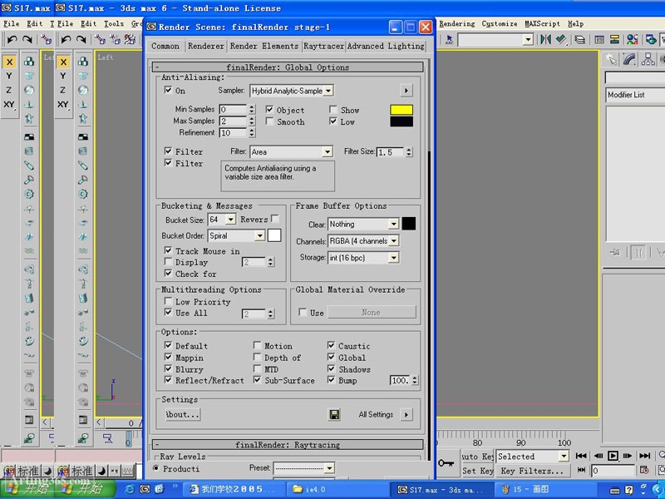This screenshot has width=665, height=499.
Task: Toggle the Object checkbox
Action: (x=269, y=110)
